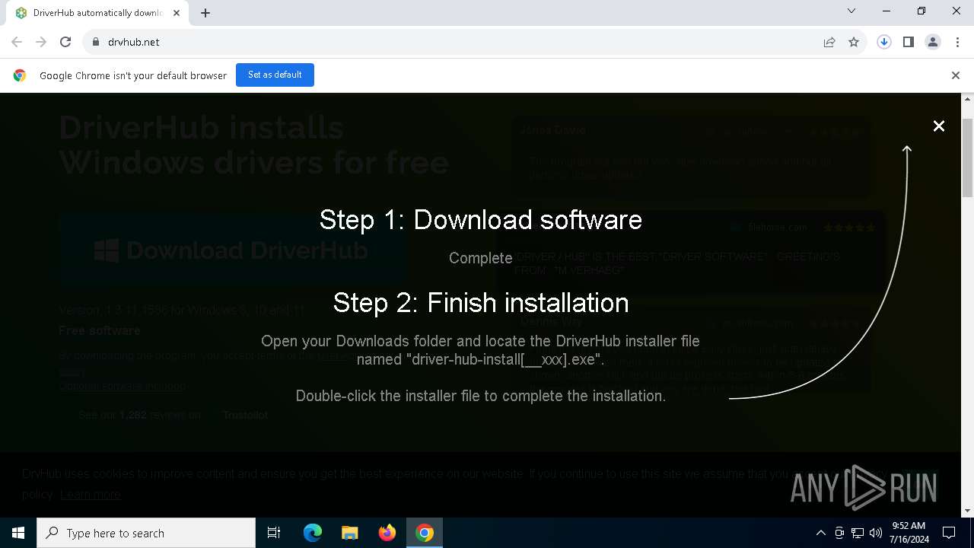Launch Microsoft Edge from the taskbar
Viewport: 974px width, 548px height.
click(313, 533)
